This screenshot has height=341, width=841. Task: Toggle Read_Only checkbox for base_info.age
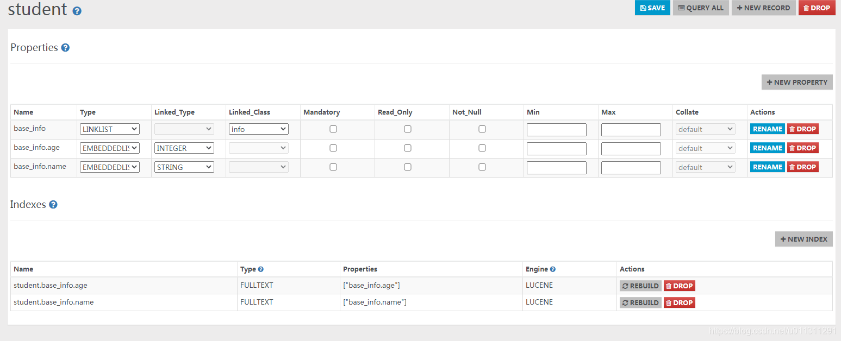[x=408, y=148]
